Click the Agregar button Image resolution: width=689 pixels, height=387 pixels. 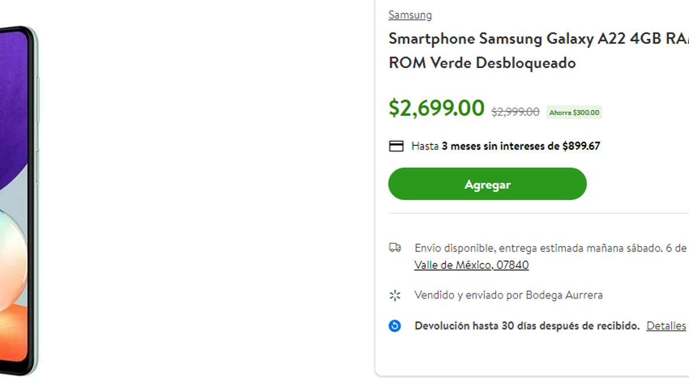click(487, 184)
